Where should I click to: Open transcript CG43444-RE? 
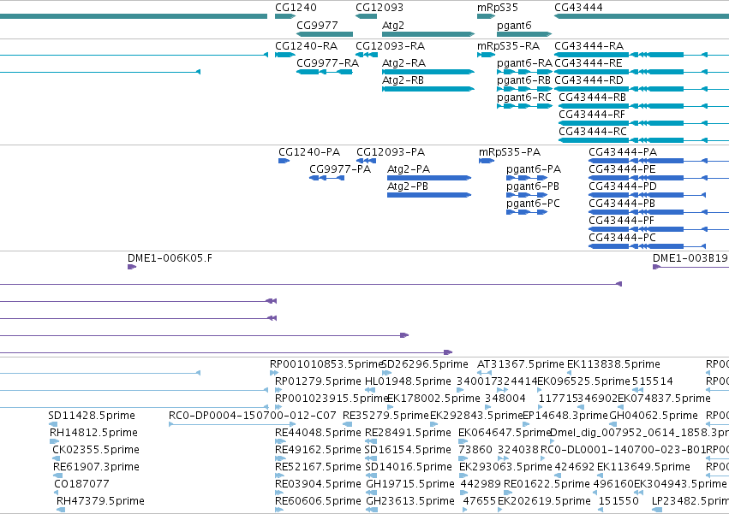[x=589, y=63]
